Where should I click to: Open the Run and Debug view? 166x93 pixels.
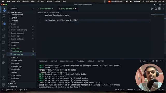pyautogui.click(x=3, y=29)
